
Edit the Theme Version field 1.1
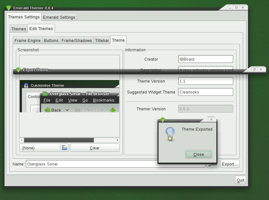pos(205,81)
